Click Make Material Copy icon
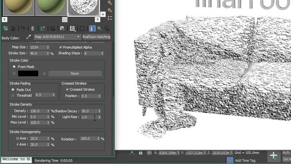Viewport: 291px width, 164px height. point(42,28)
